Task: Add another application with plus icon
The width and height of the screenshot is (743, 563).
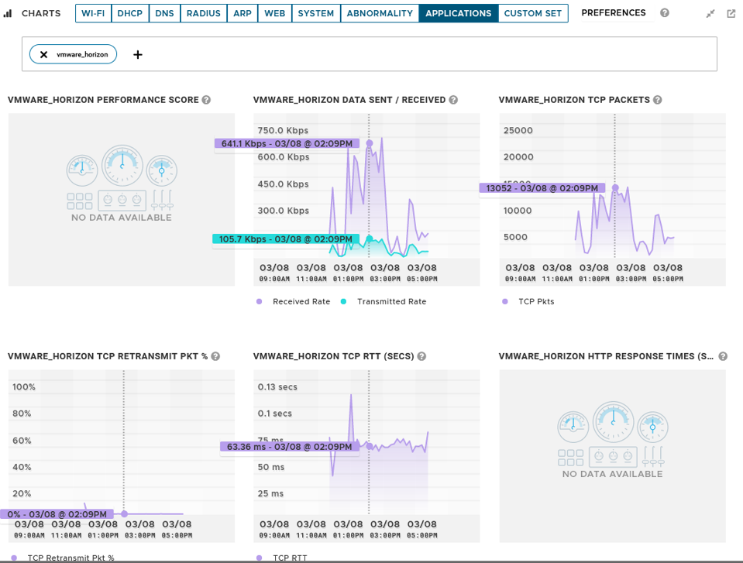Action: coord(137,54)
